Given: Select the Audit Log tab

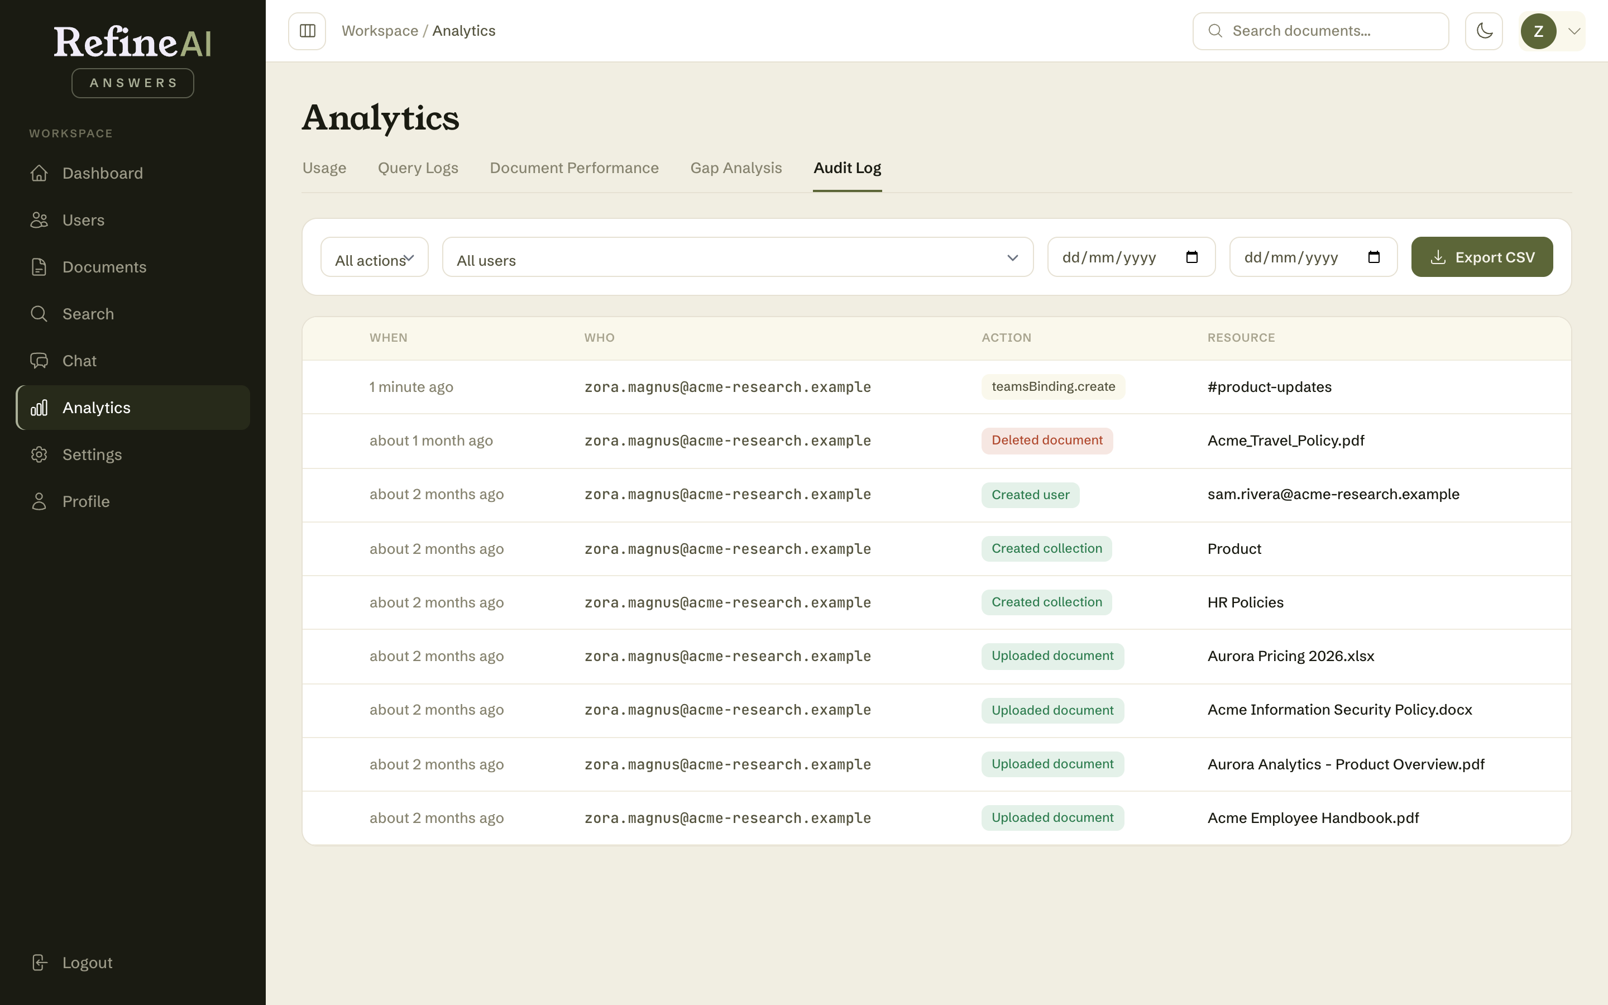Looking at the screenshot, I should [847, 168].
